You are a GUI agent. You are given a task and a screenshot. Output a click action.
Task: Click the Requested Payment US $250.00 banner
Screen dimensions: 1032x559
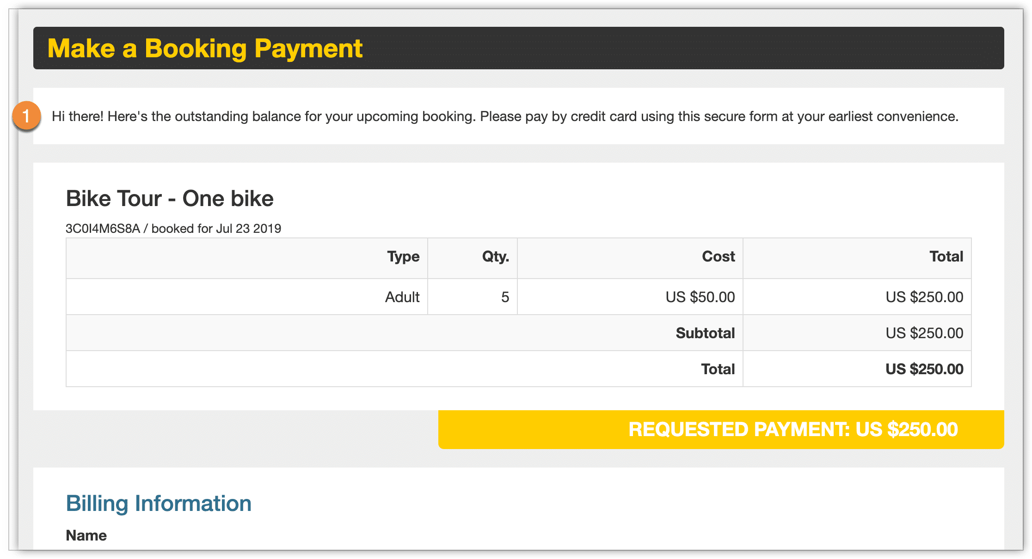(721, 429)
